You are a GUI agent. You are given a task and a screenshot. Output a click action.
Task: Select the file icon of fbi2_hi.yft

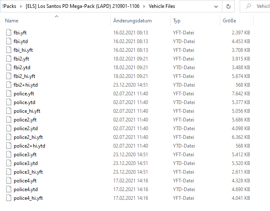pyautogui.click(x=9, y=76)
